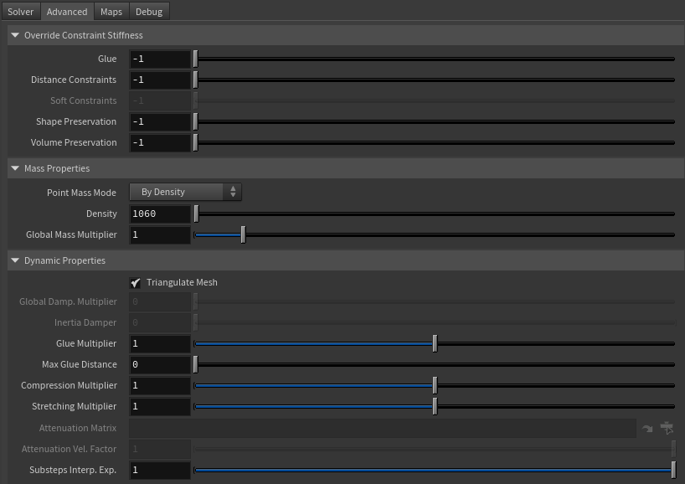Collapse the Override Constraint Stiffness section
This screenshot has width=685, height=484.
[x=14, y=35]
